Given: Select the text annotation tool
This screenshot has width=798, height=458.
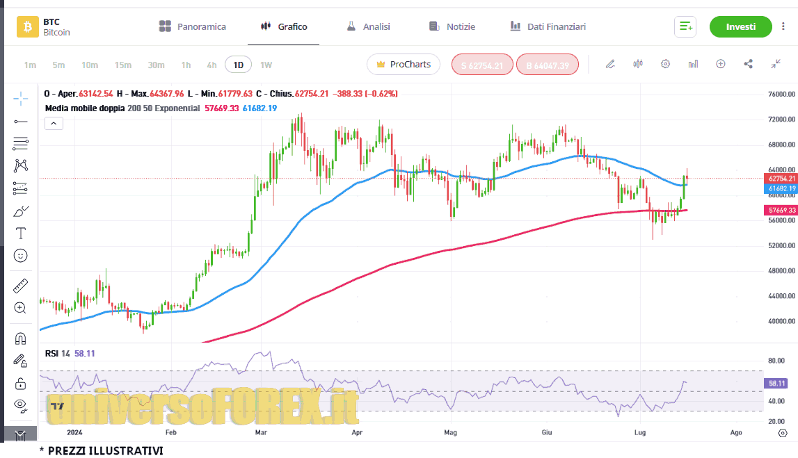Looking at the screenshot, I should [x=20, y=233].
